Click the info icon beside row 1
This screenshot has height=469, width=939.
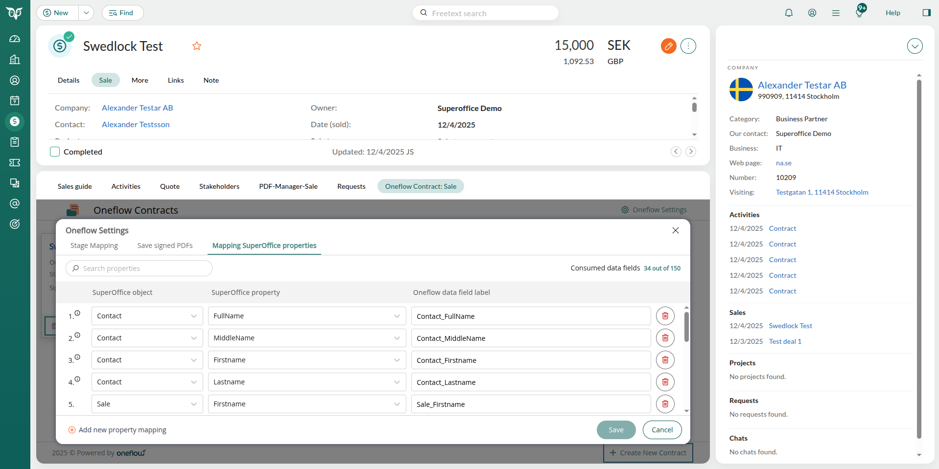pos(77,313)
